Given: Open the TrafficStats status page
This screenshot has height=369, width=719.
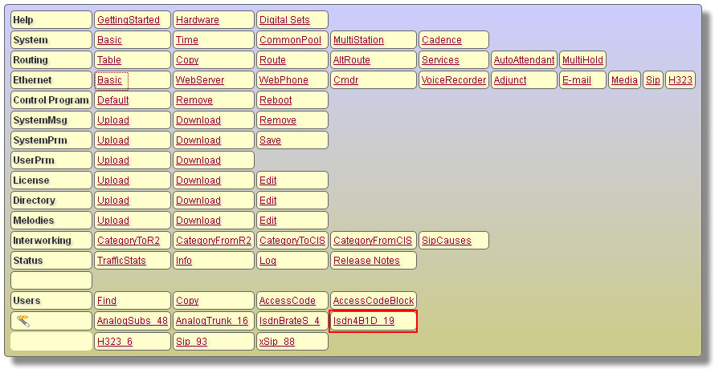Looking at the screenshot, I should [121, 261].
